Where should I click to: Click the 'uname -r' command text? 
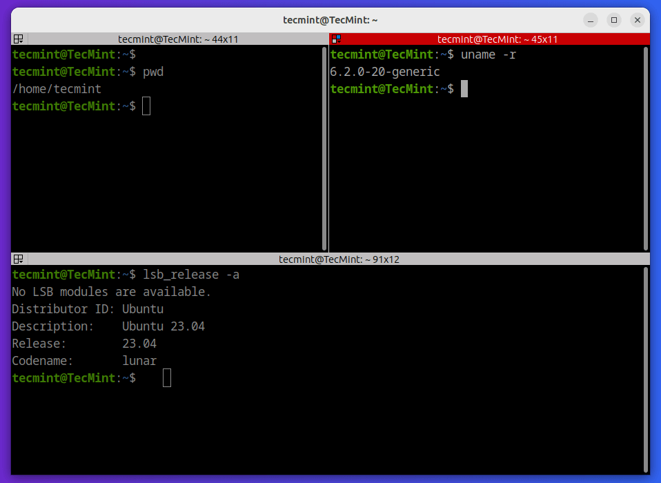(x=489, y=55)
